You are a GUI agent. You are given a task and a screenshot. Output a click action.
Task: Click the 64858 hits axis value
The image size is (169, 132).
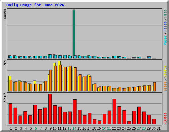click(x=5, y=14)
